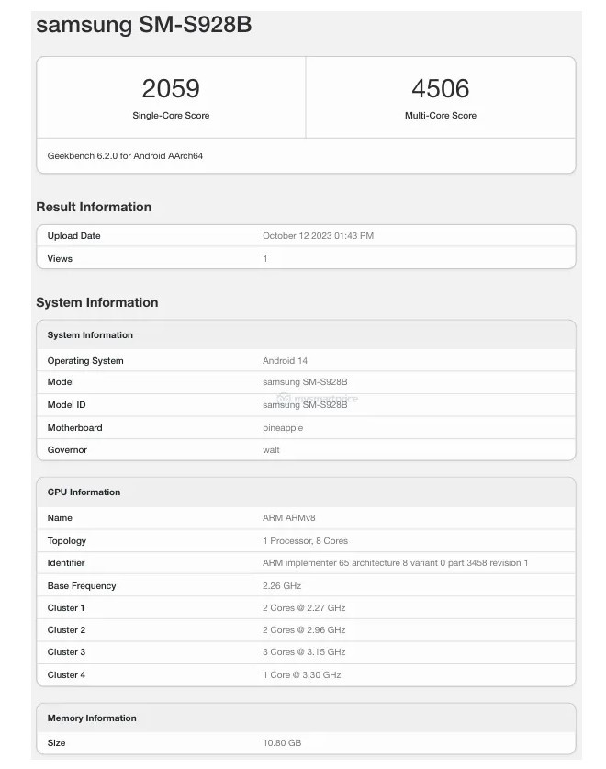Click the samsung SM-S928B page title
The image size is (606, 769).
(143, 26)
